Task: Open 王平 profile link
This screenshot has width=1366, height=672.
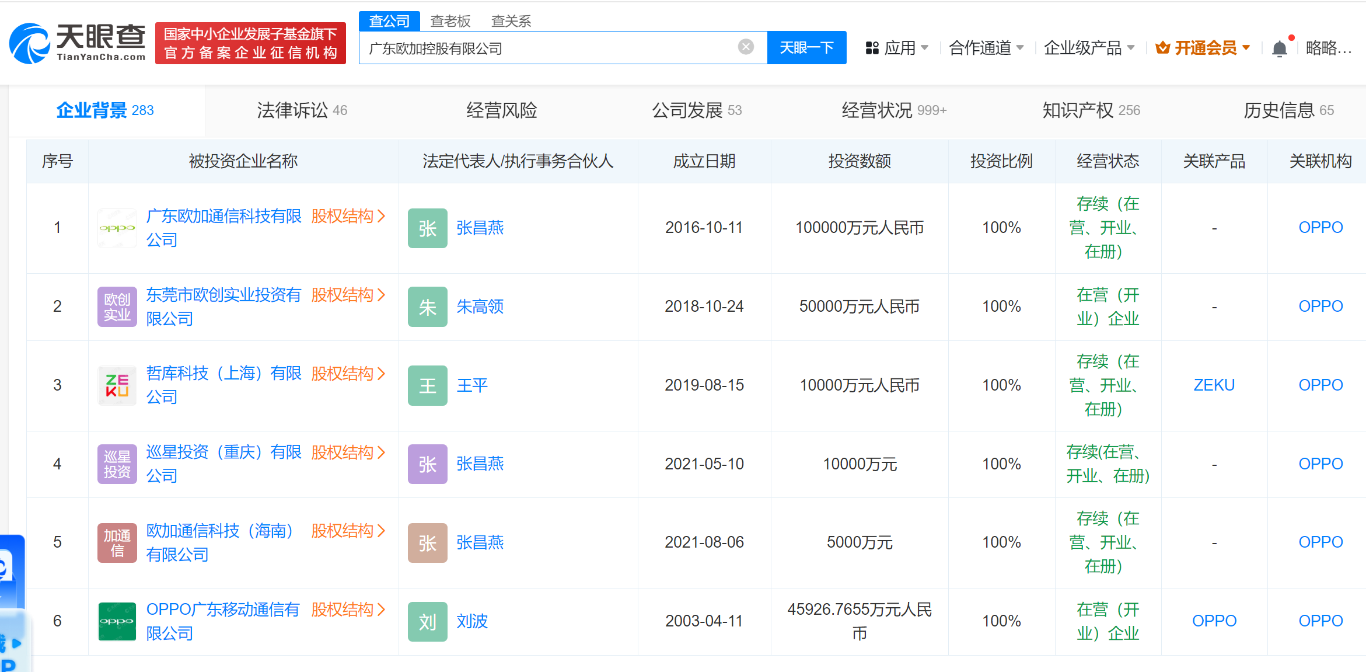Action: click(x=472, y=385)
